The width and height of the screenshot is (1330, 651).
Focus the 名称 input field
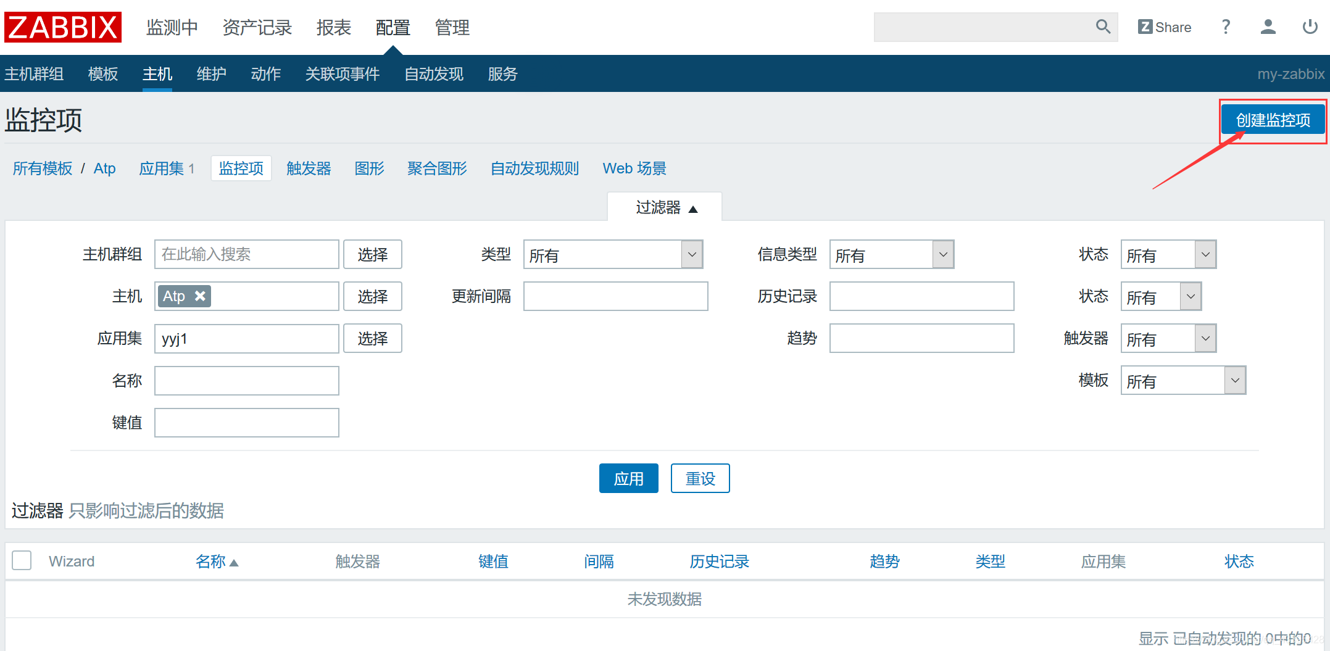click(247, 380)
